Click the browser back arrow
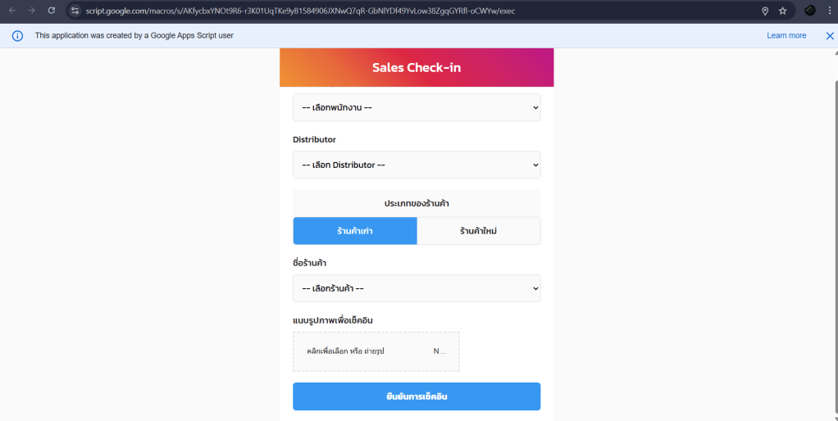The image size is (838, 421). pyautogui.click(x=12, y=11)
